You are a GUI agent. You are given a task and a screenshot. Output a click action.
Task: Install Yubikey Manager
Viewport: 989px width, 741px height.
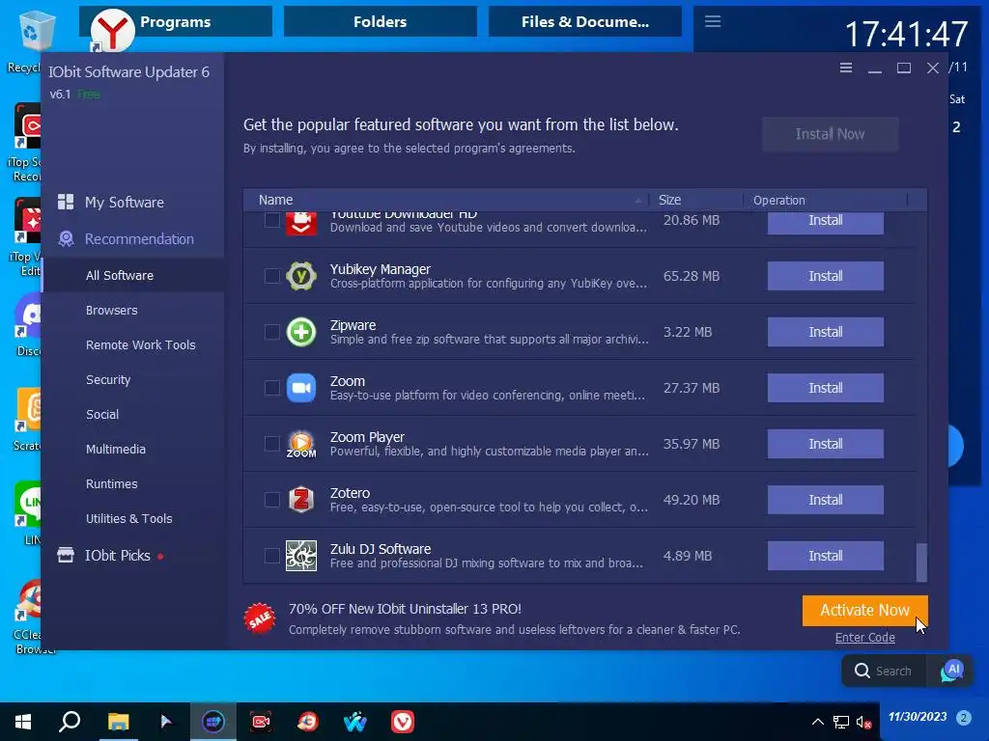825,276
